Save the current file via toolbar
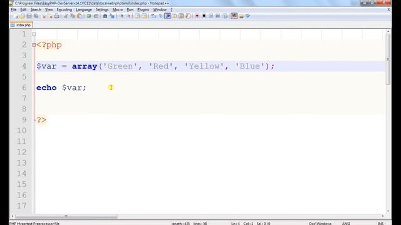 click(x=29, y=16)
